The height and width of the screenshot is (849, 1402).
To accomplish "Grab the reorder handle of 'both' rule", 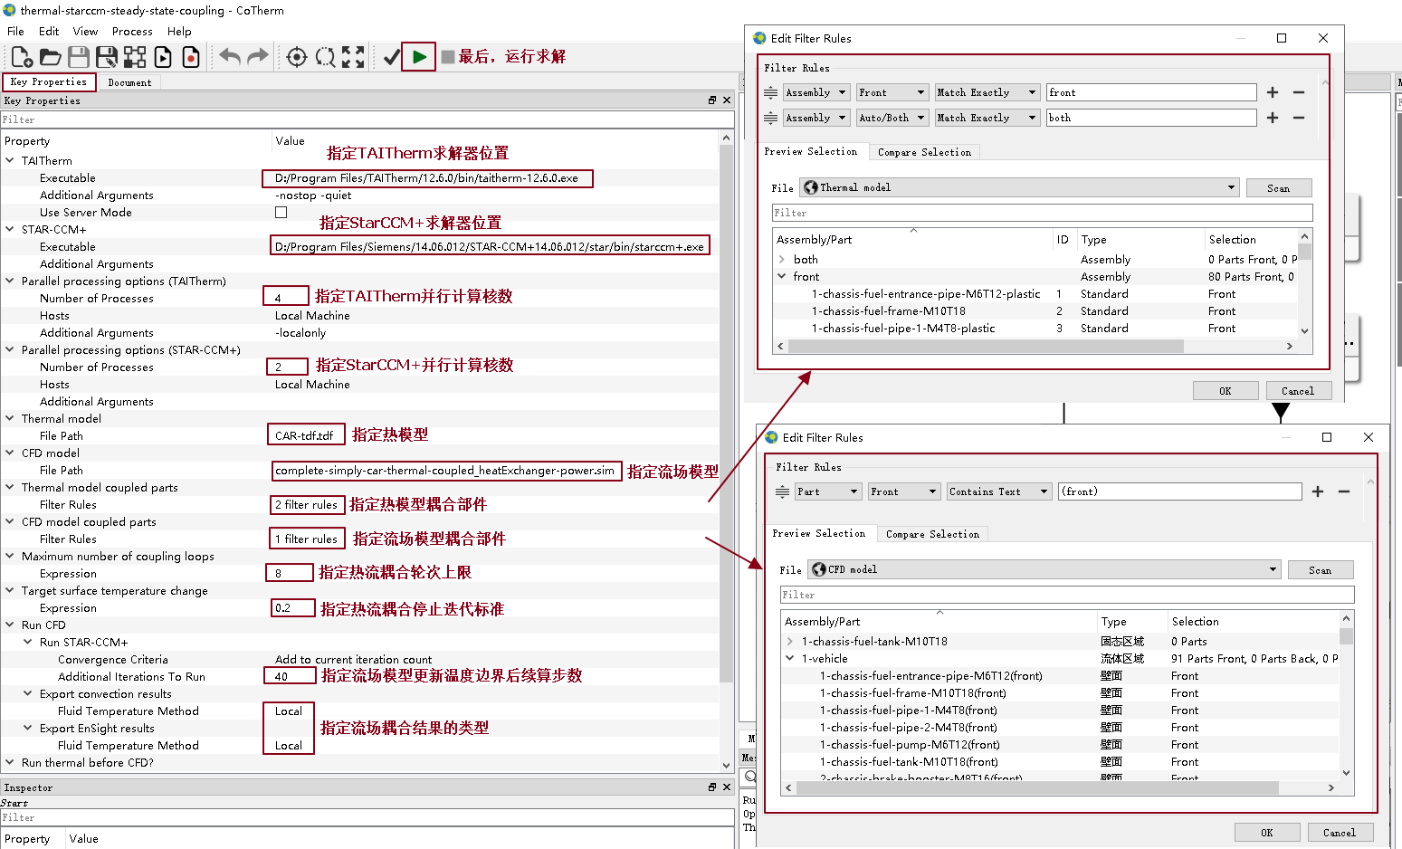I will point(770,118).
